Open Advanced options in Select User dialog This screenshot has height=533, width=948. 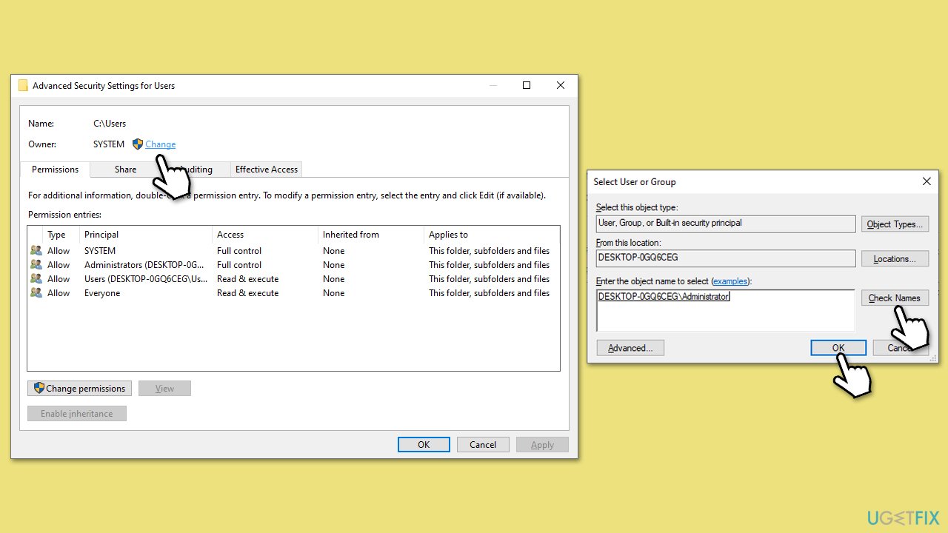(x=630, y=348)
